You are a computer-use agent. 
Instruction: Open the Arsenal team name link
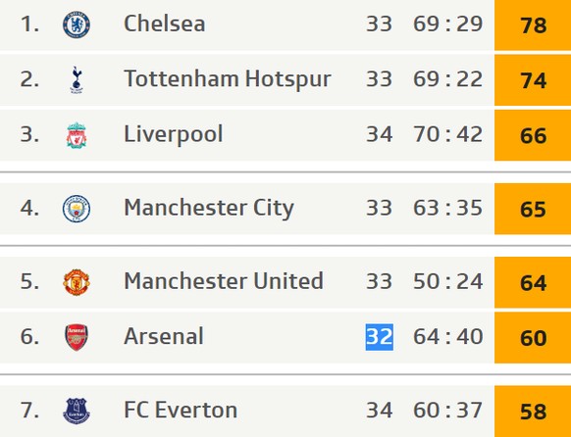coord(164,336)
